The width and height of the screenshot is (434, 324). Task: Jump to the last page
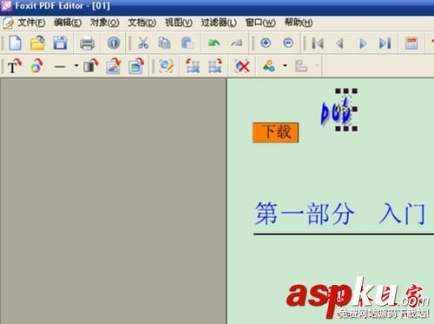tap(385, 43)
